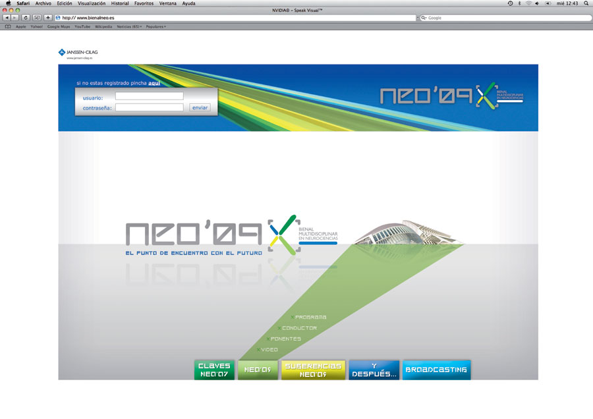
Task: Open the Google search options dropdown
Action: tap(424, 18)
